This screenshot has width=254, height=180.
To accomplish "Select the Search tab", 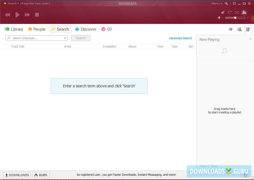I will (60, 29).
